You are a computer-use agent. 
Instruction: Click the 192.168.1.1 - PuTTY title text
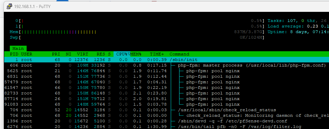pyautogui.click(x=32, y=7)
